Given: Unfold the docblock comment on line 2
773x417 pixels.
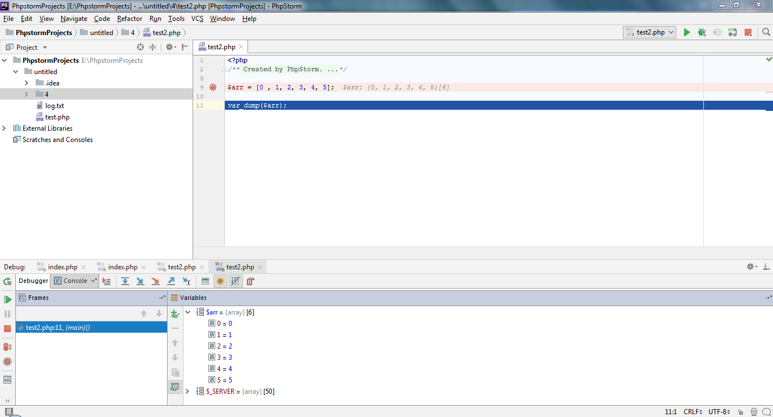Looking at the screenshot, I should pos(224,70).
